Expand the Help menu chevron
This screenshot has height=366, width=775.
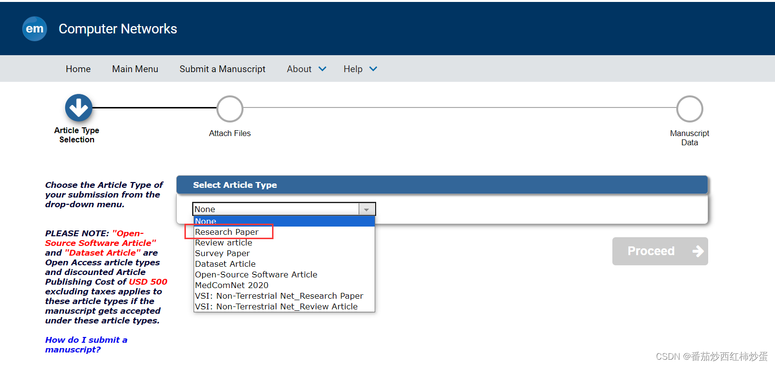373,69
